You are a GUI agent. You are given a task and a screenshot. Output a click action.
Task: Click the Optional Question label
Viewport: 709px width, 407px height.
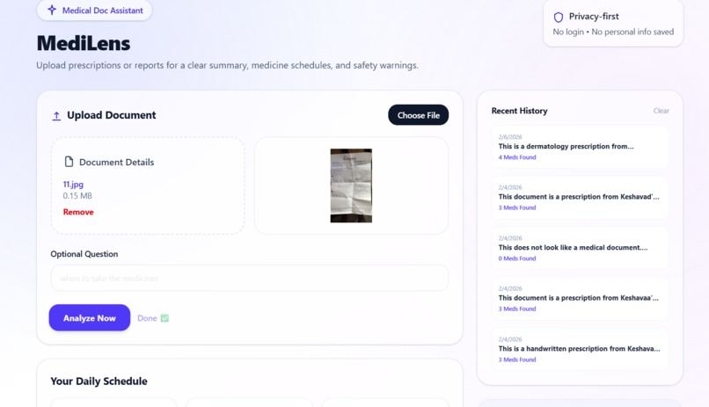pyautogui.click(x=84, y=254)
